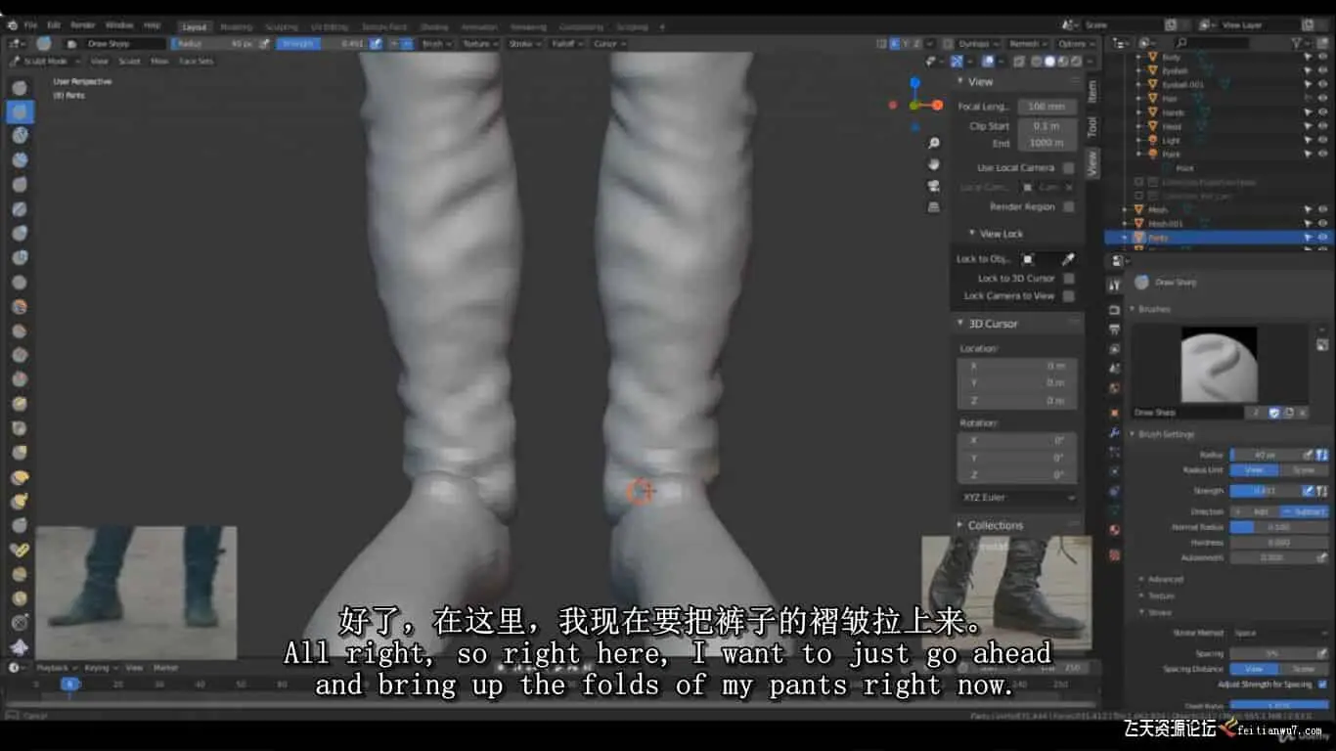Image resolution: width=1336 pixels, height=751 pixels.
Task: Open the XYZ Euler rotation mode dropdown
Action: pos(1017,498)
